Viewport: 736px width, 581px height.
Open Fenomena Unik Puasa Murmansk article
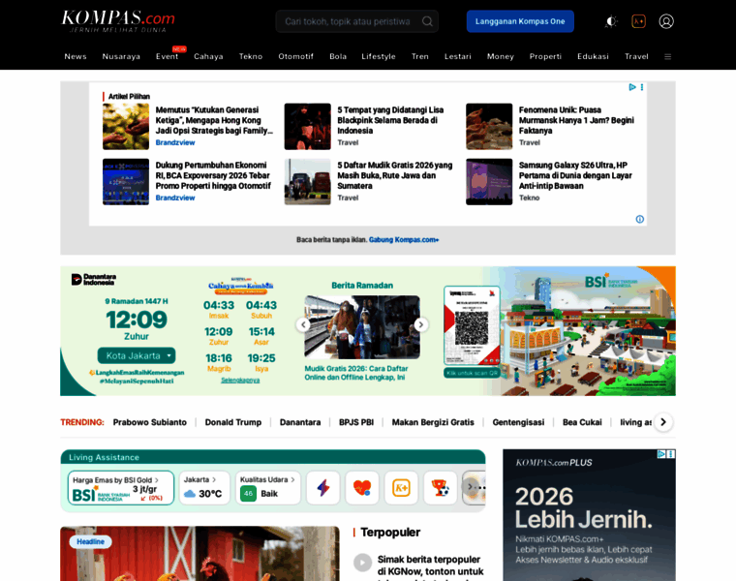(x=576, y=120)
